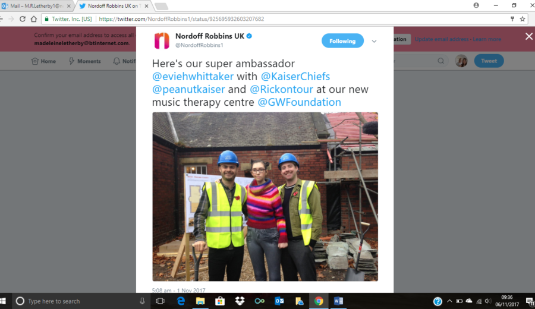Open Word from the taskbar
The width and height of the screenshot is (535, 309).
(338, 301)
